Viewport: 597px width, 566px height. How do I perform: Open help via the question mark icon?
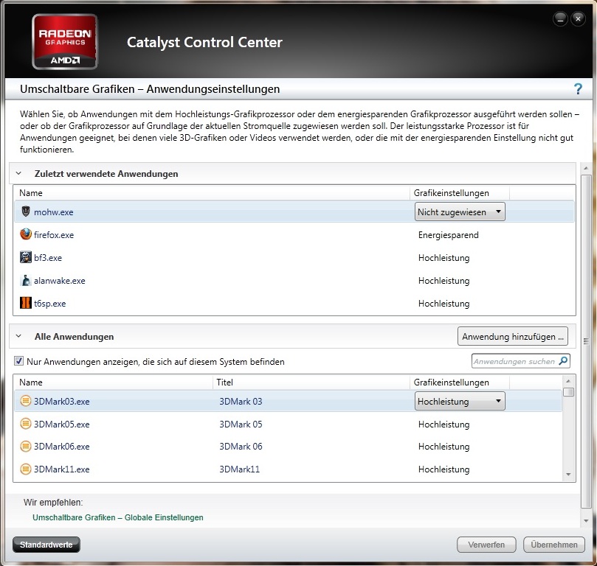578,89
